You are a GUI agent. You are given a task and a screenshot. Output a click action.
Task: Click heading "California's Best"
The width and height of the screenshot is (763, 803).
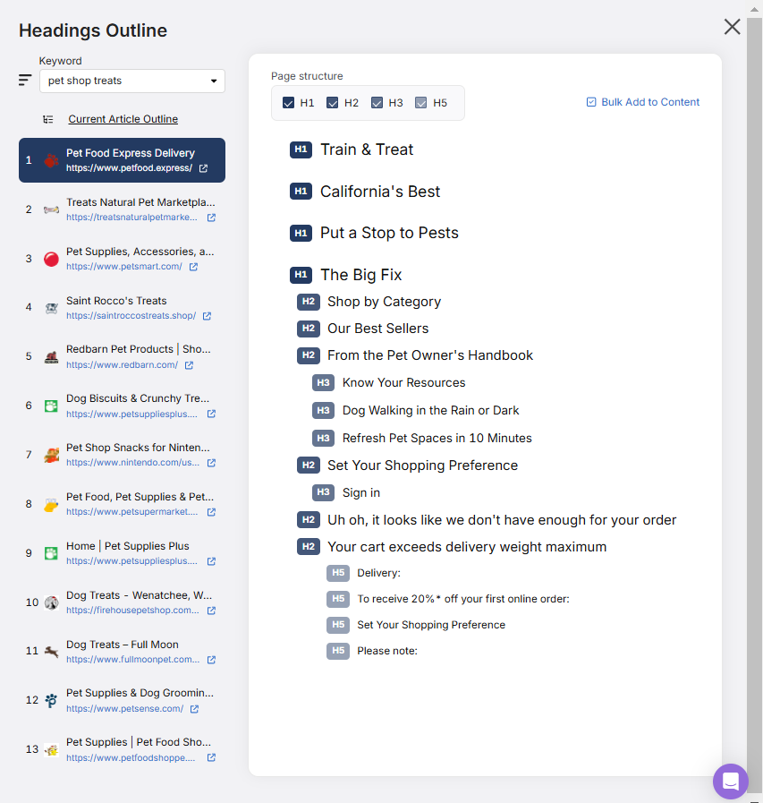tap(379, 192)
